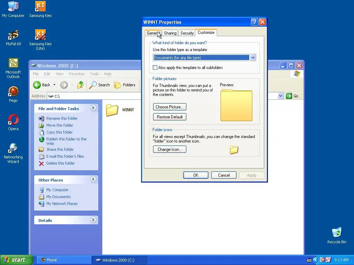Image resolution: width=354 pixels, height=265 pixels.
Task: Click the help question mark in dialog title
Action: click(254, 22)
